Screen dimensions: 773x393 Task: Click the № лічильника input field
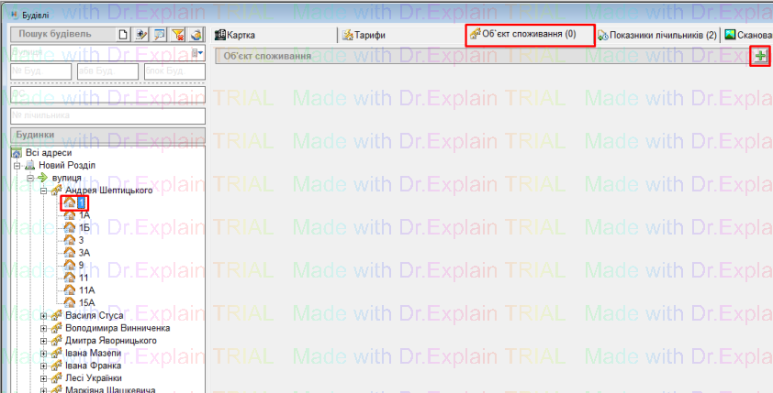point(106,115)
